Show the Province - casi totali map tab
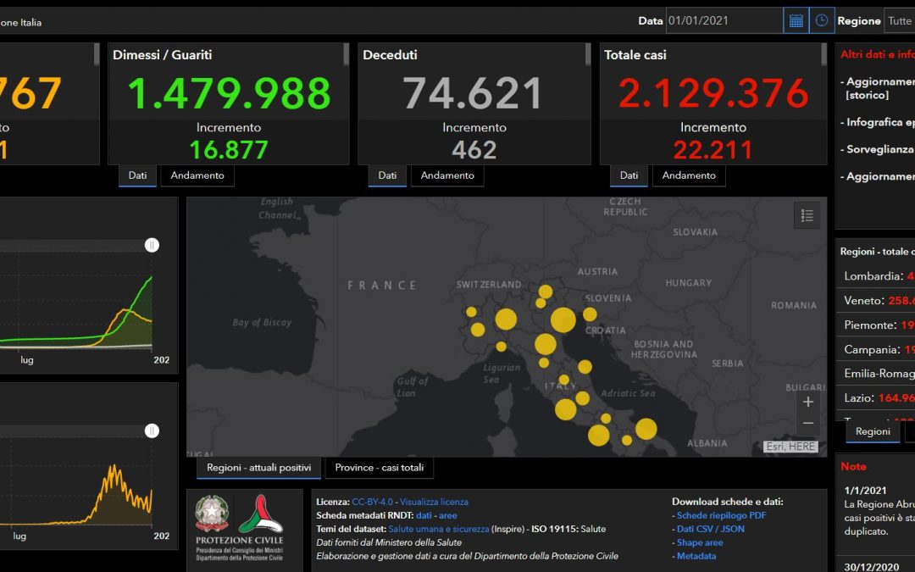Screen dimensions: 915x572 [380, 468]
